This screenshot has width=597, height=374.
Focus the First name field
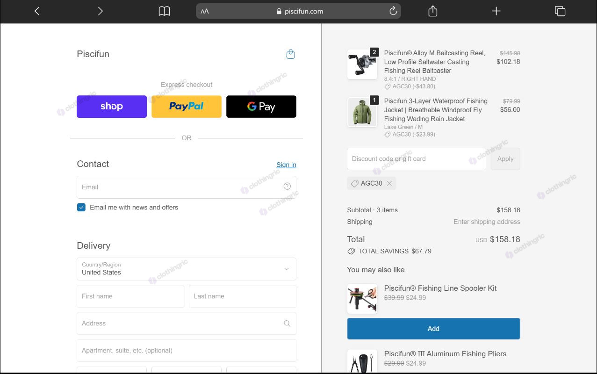point(130,296)
